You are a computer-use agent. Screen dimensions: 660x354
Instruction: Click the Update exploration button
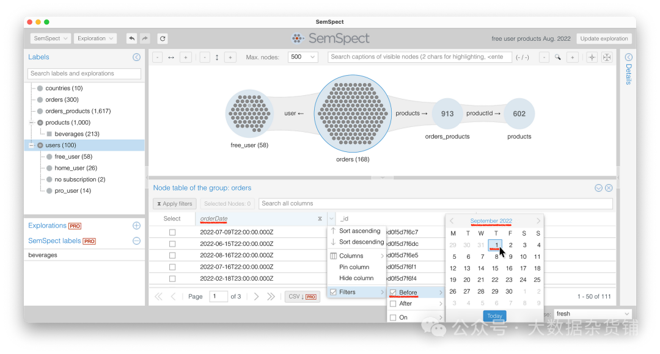(604, 38)
